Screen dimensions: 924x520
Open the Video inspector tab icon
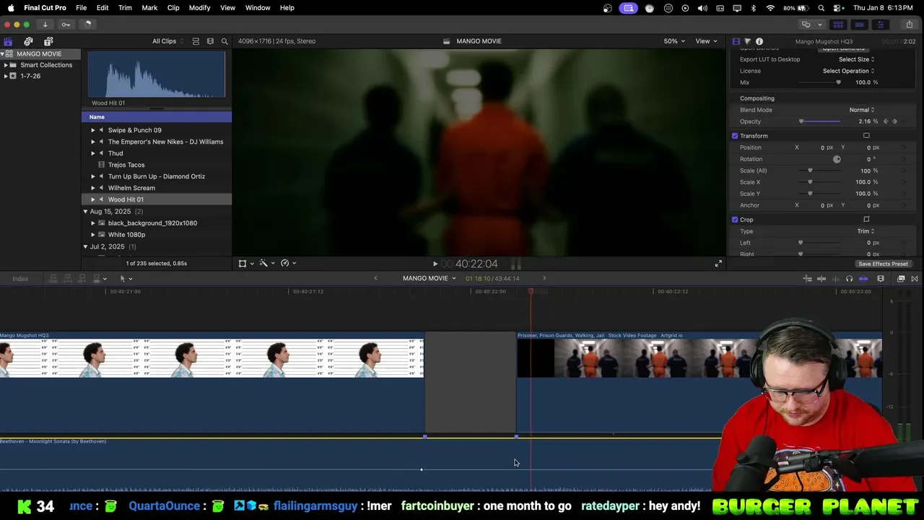(736, 41)
